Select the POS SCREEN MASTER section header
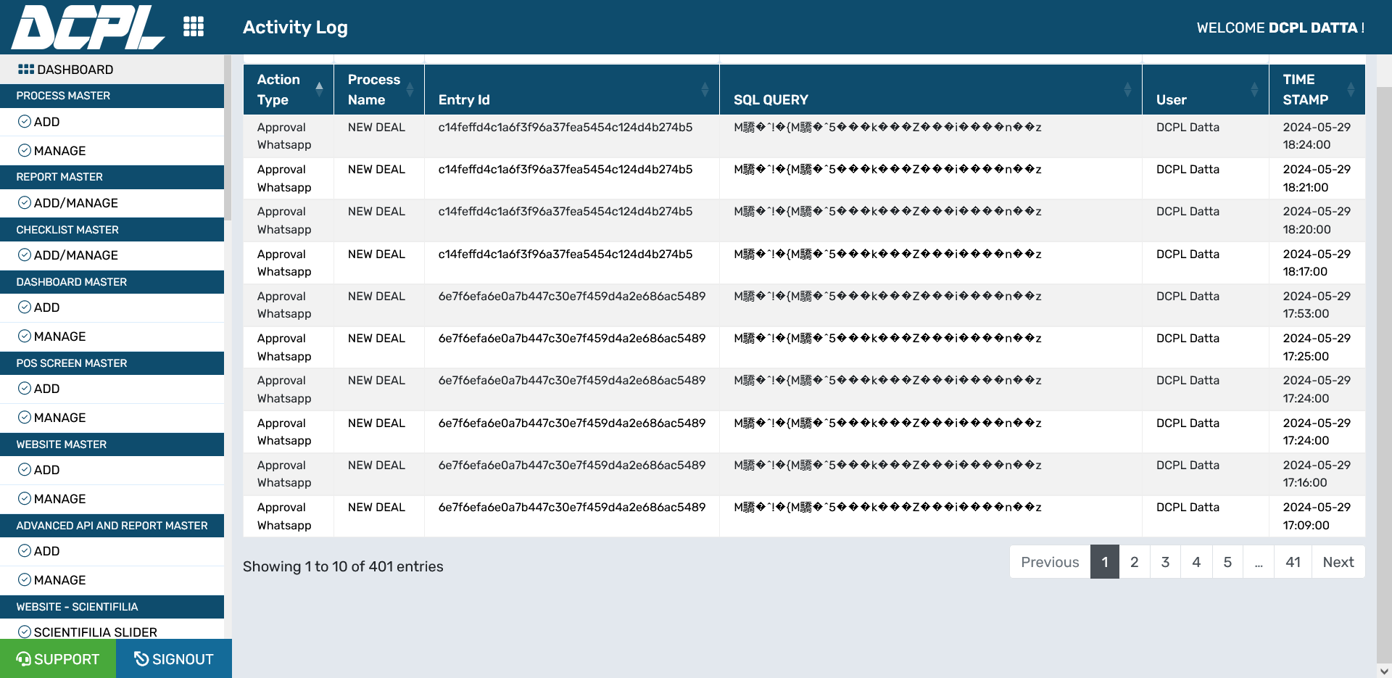1392x678 pixels. pos(112,363)
